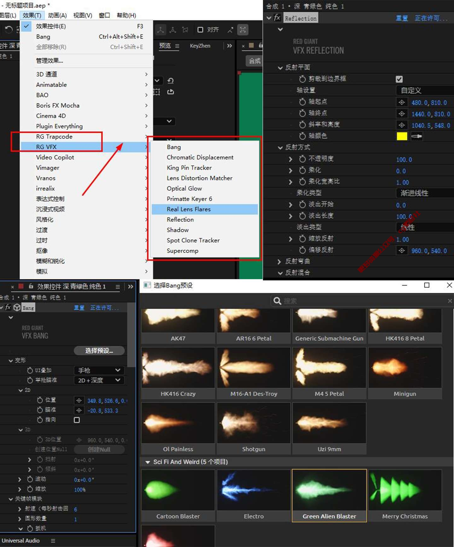Screen dimensions: 454x547
Task: Click the stopwatch icon for 位置 in Bang panel
Action: (40, 400)
